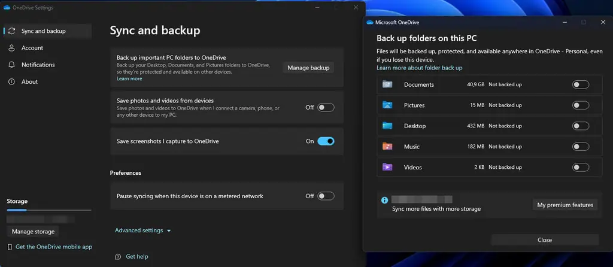Click the blue info icon near premium features

pyautogui.click(x=385, y=200)
